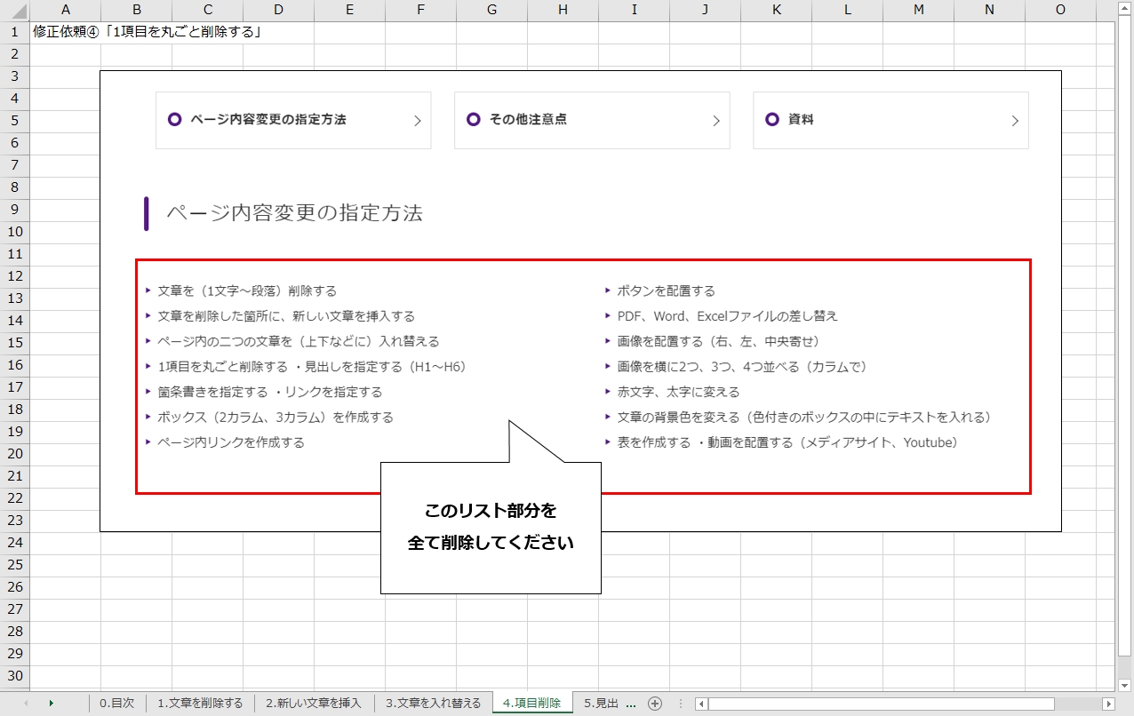Click the horizontal scrollbar left arrow
Image resolution: width=1134 pixels, height=716 pixels.
702,704
